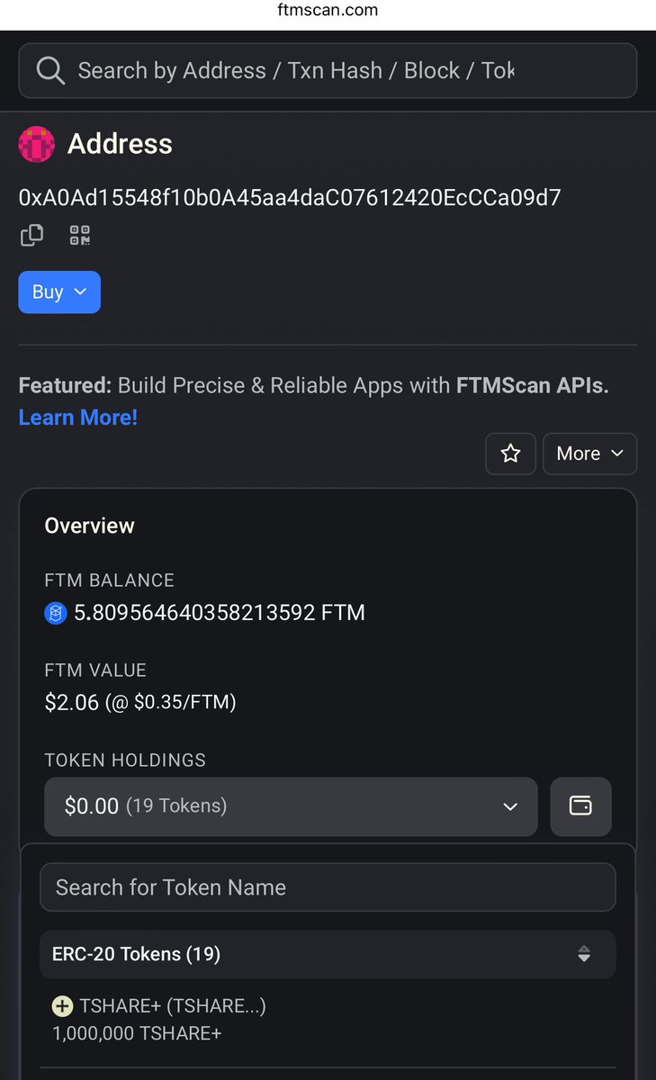Show the address QR code
Image resolution: width=656 pixels, height=1080 pixels.
click(80, 236)
